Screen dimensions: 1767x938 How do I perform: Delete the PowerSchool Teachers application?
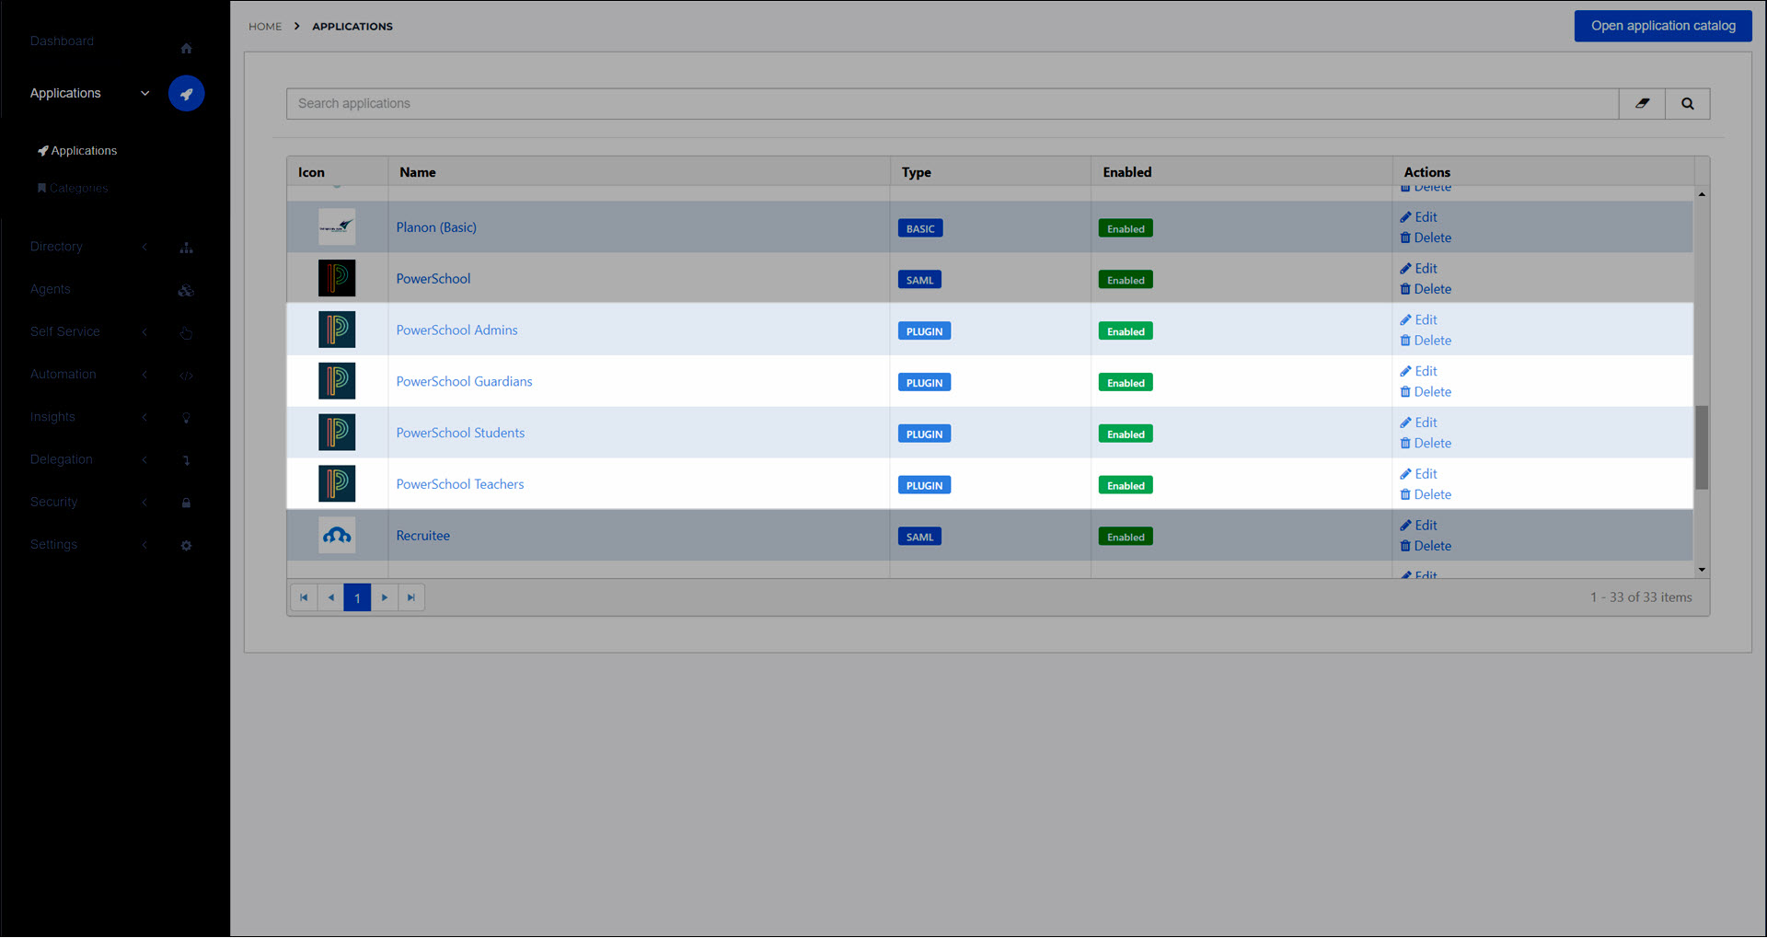click(x=1426, y=495)
